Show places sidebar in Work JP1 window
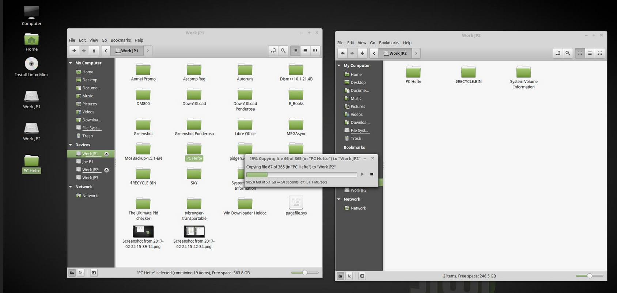 [x=72, y=273]
